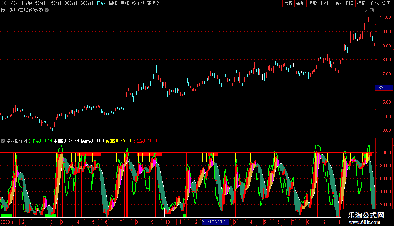Click the panel layout icon at top-left
The image size is (394, 226).
click(4, 3)
